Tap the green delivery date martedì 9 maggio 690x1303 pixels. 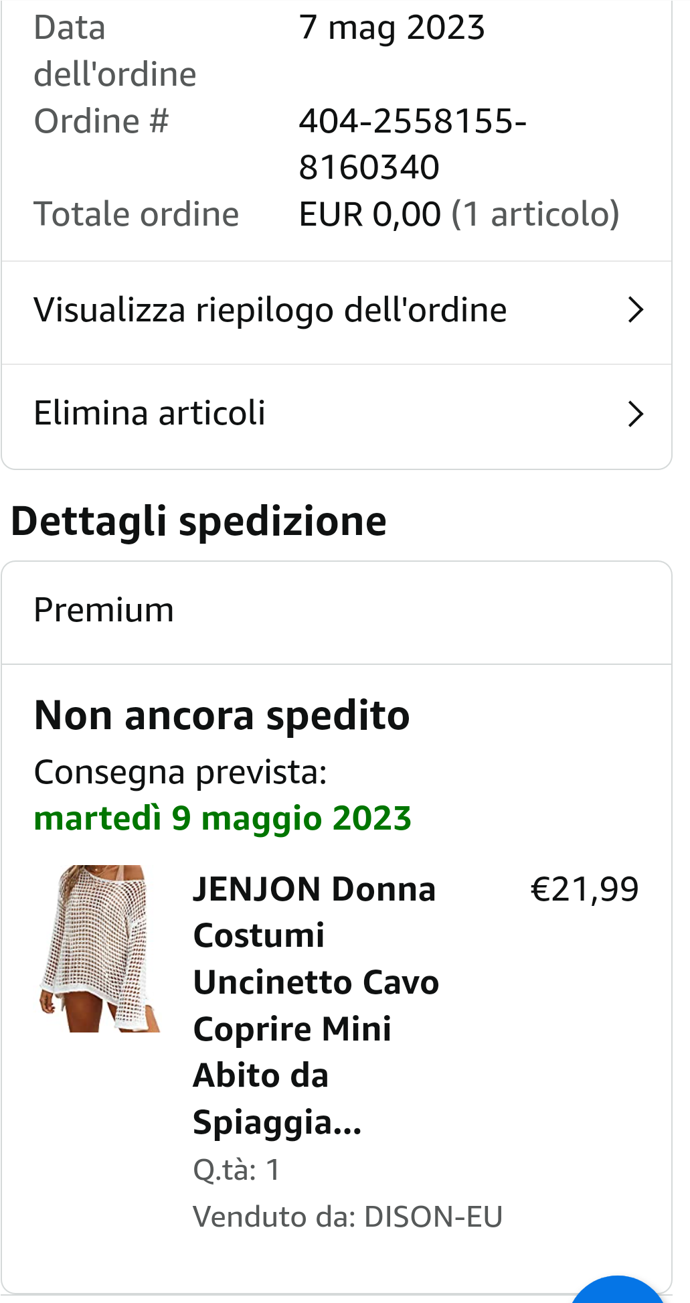(x=222, y=818)
